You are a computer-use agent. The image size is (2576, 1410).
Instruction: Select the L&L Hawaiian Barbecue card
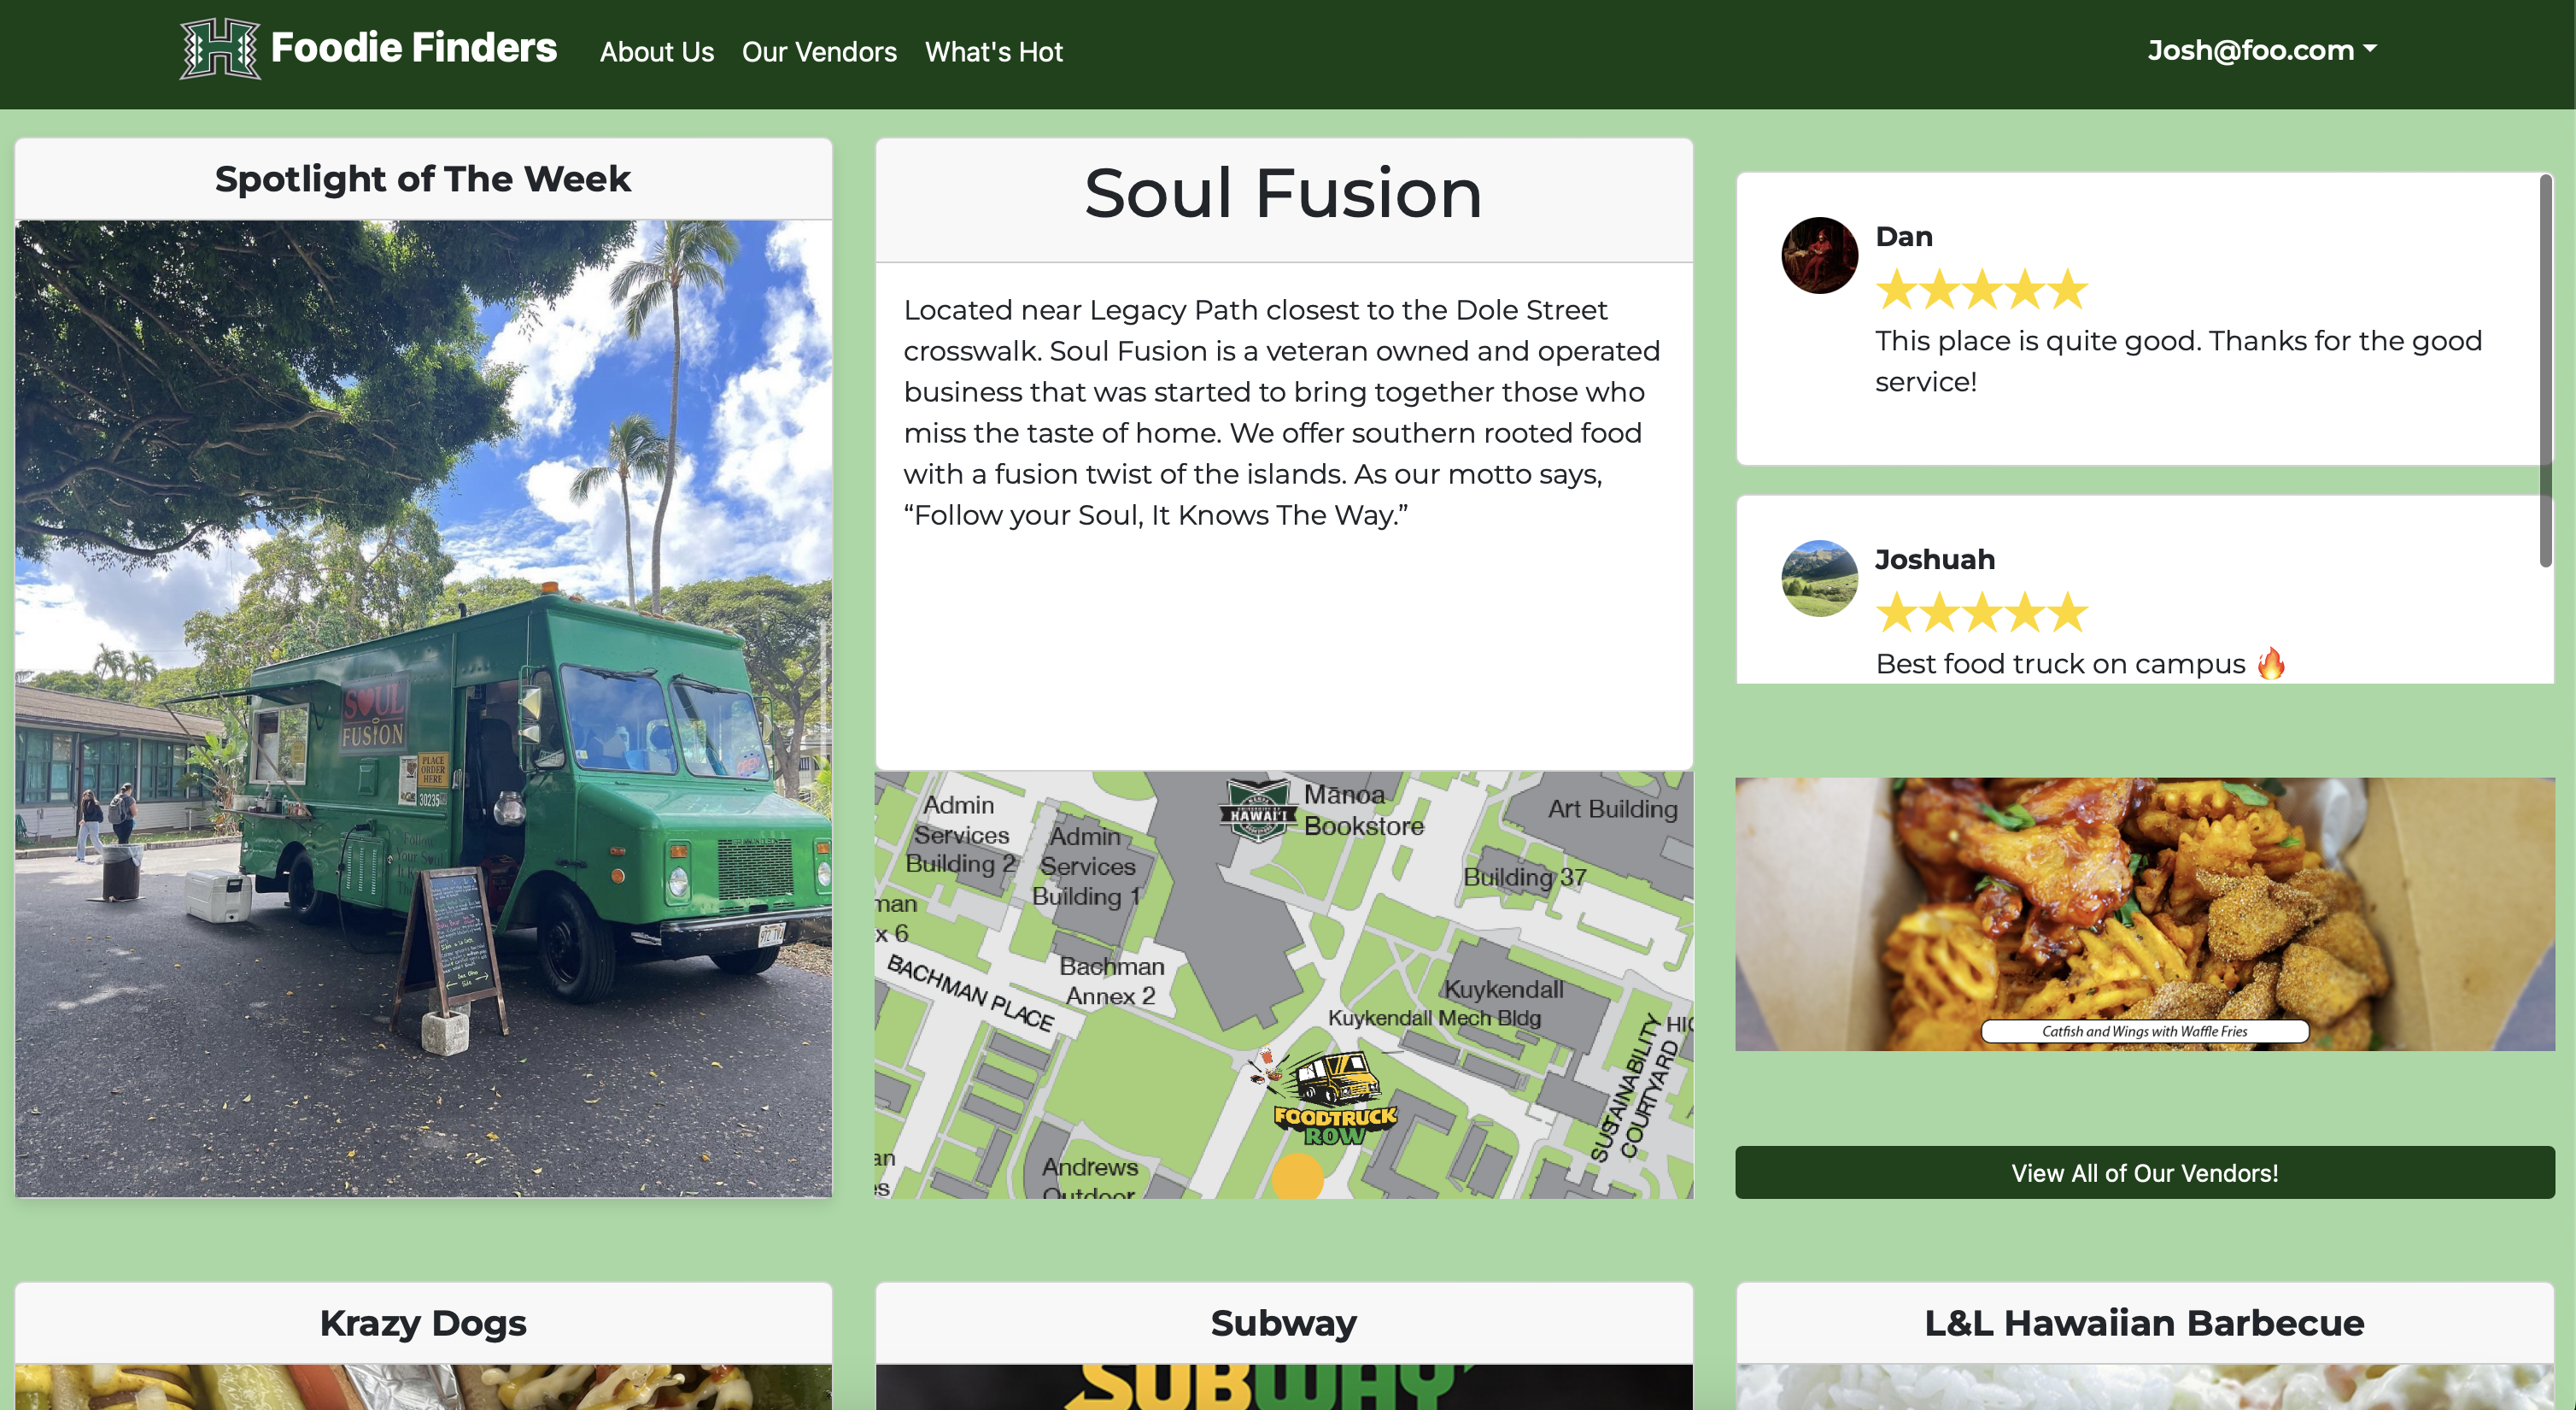point(2144,1345)
